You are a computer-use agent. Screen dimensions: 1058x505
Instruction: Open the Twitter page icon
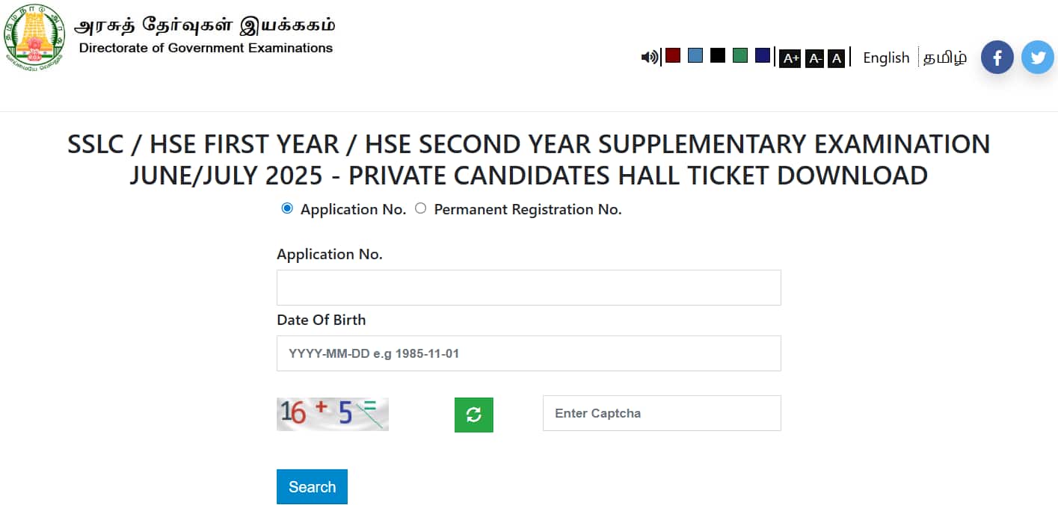[x=1037, y=58]
